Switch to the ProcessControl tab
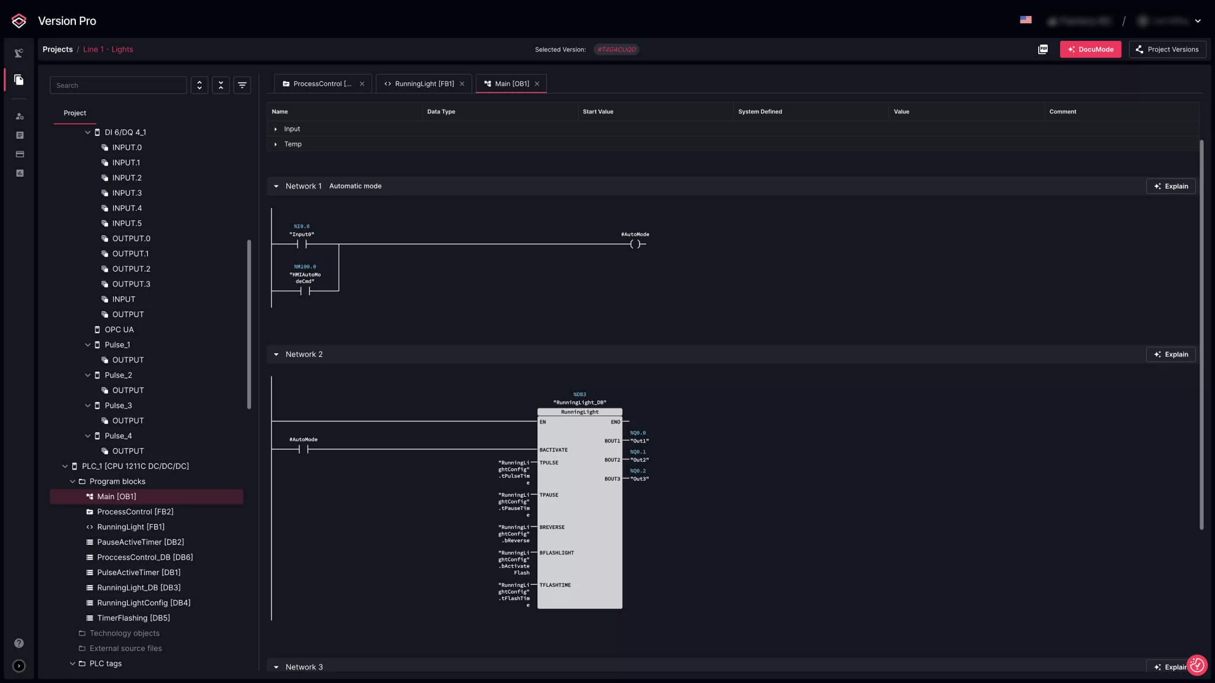 [322, 84]
